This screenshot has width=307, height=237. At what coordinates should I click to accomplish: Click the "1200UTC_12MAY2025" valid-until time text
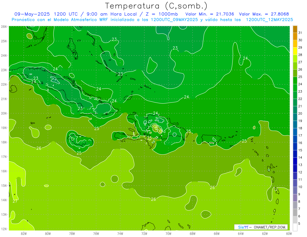tap(269, 19)
